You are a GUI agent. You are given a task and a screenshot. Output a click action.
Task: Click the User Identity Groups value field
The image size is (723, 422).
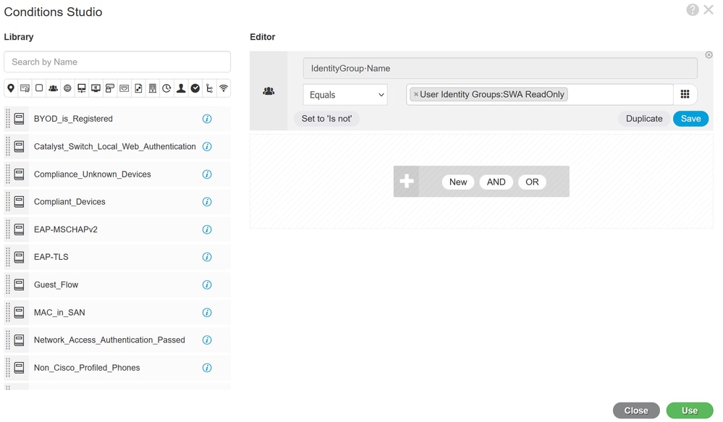coord(539,94)
